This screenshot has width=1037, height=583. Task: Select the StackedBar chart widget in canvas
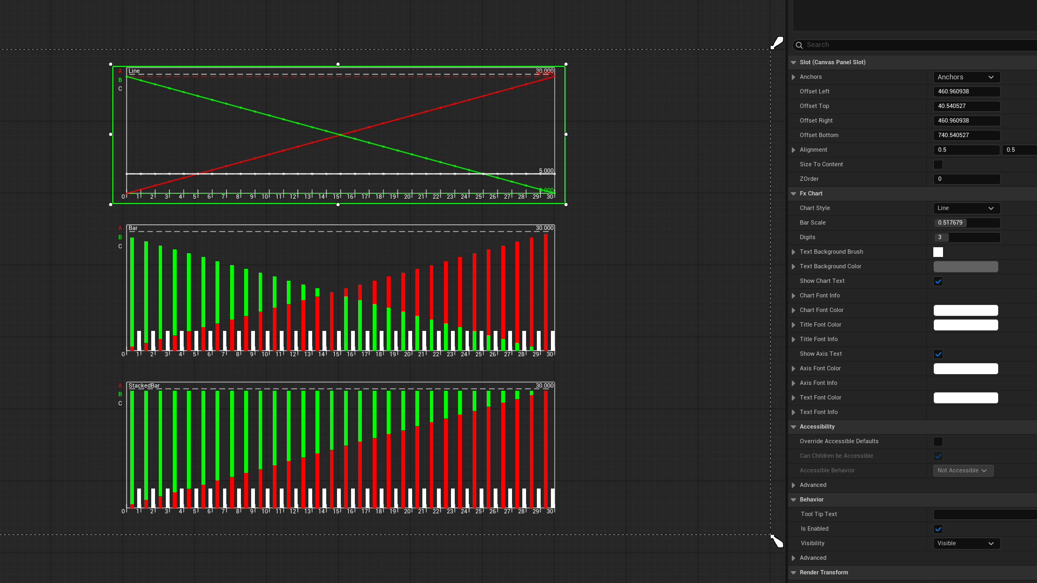coord(340,448)
